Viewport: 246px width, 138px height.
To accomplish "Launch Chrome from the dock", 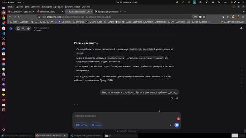I will coord(3,18).
